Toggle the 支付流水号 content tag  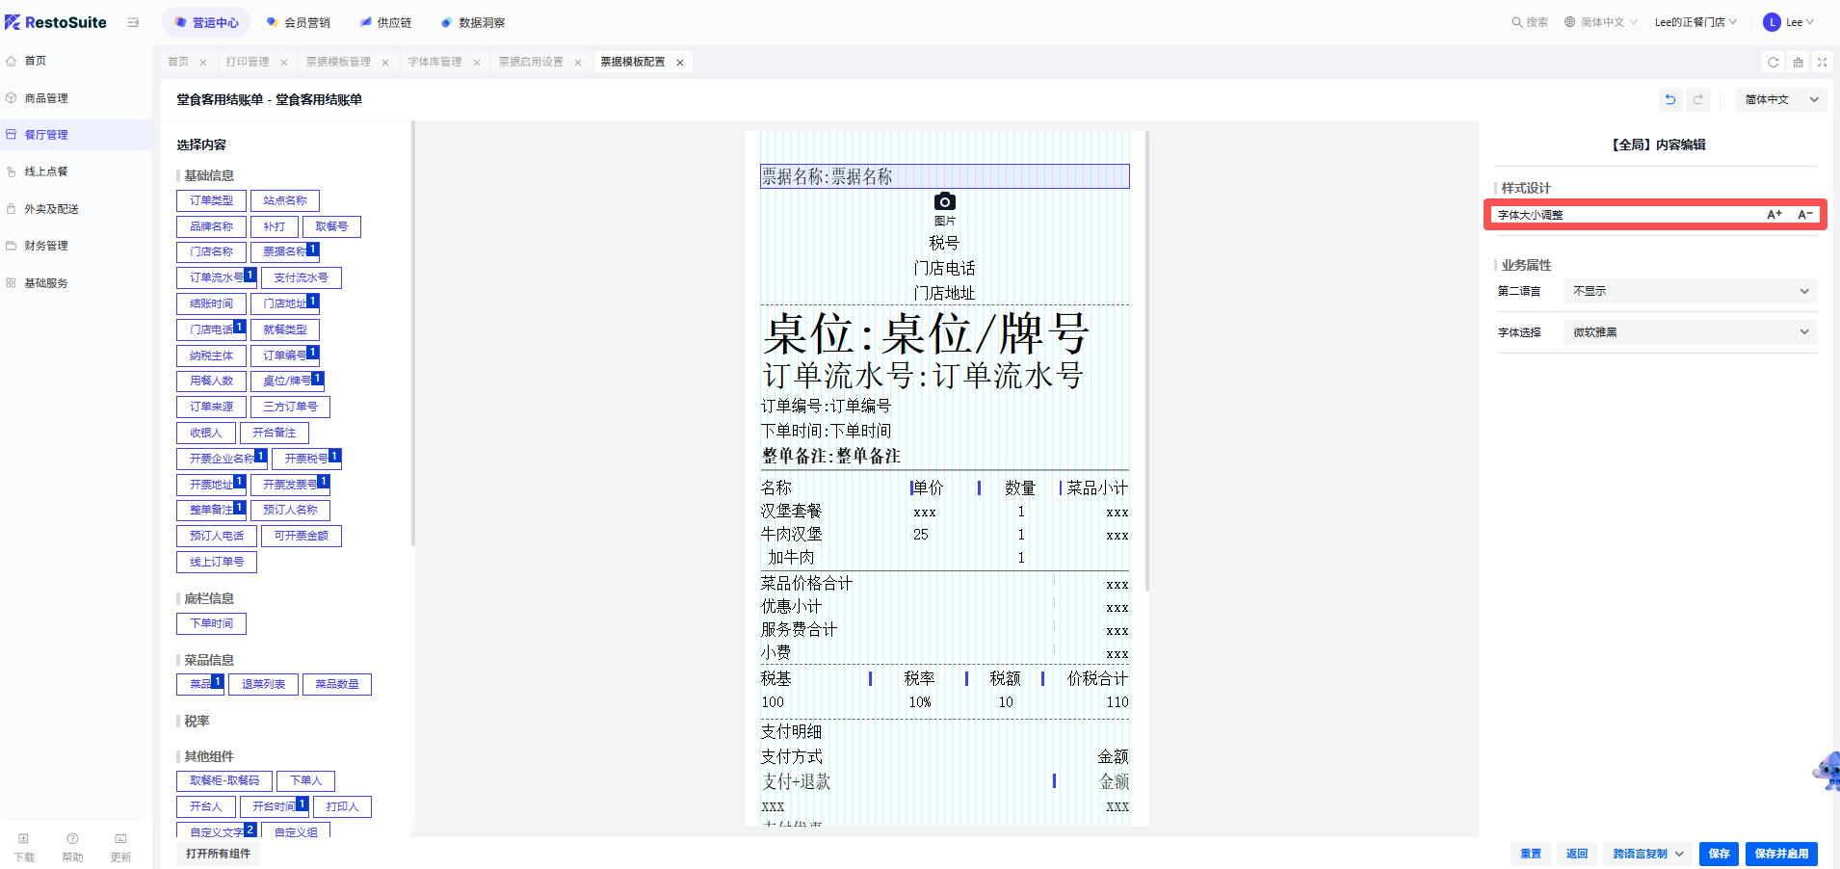[301, 277]
